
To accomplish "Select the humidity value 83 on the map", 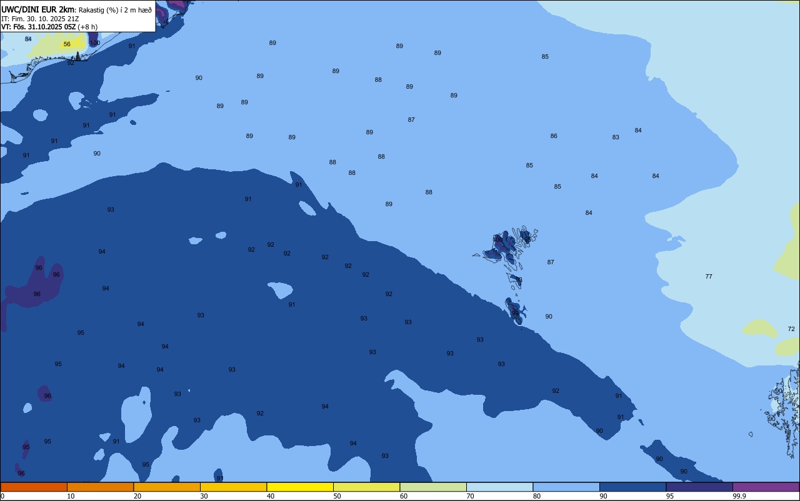I will click(616, 137).
